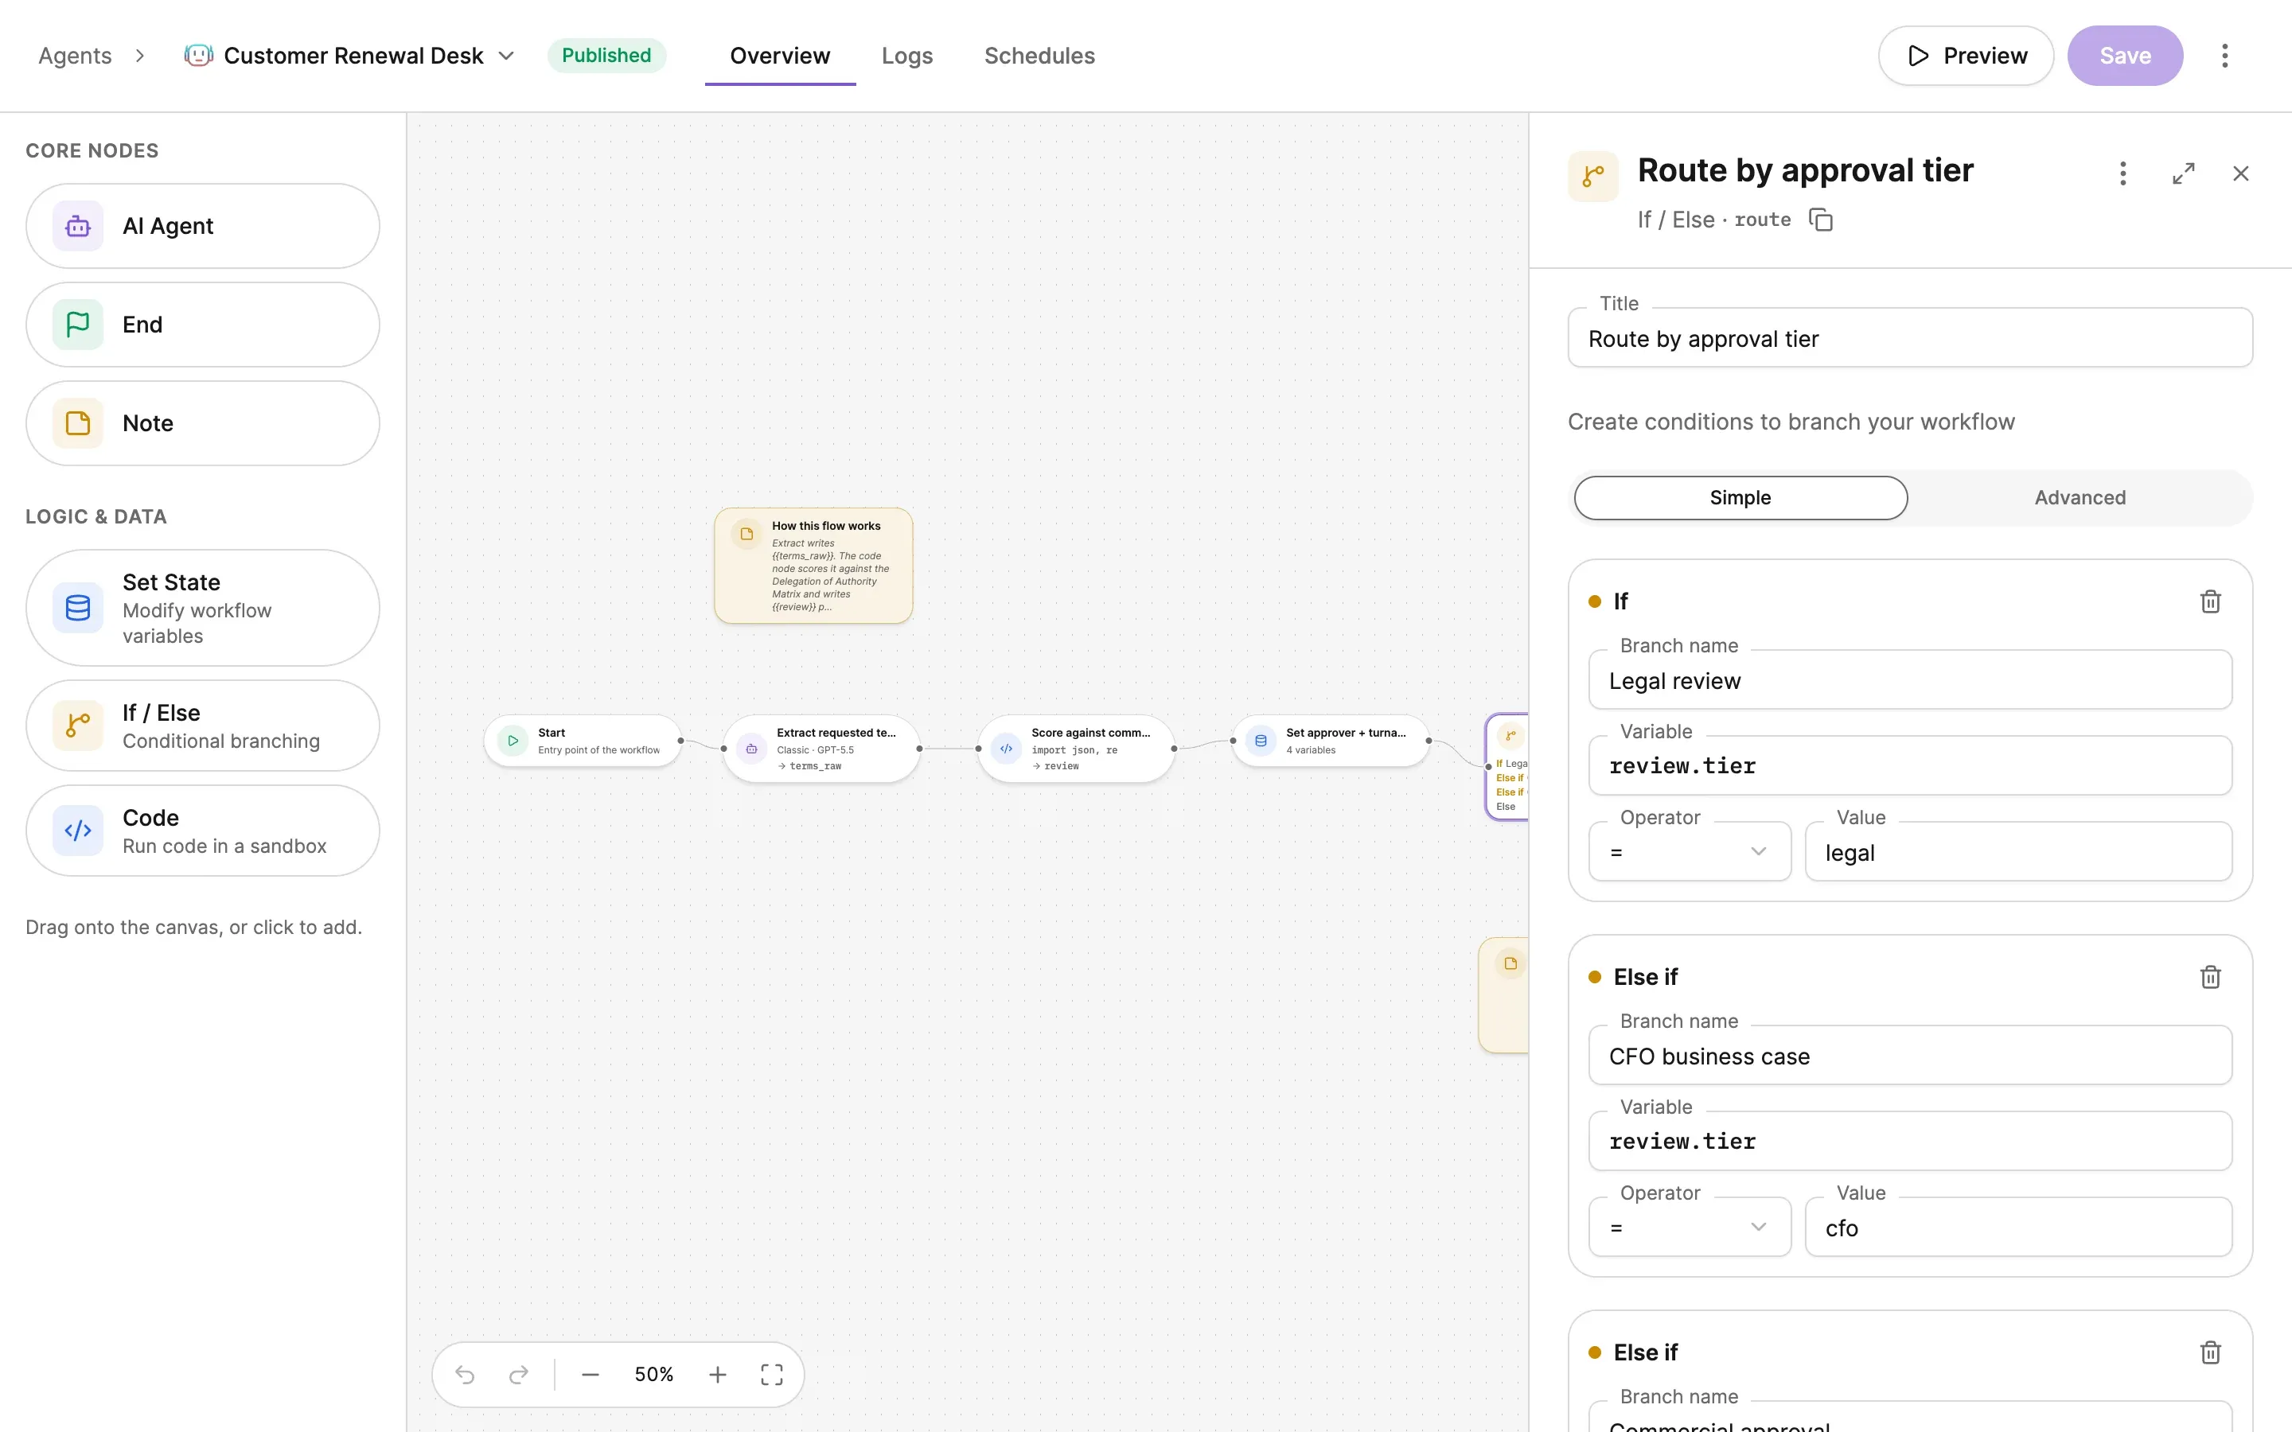Zoom out the canvas

(x=590, y=1374)
